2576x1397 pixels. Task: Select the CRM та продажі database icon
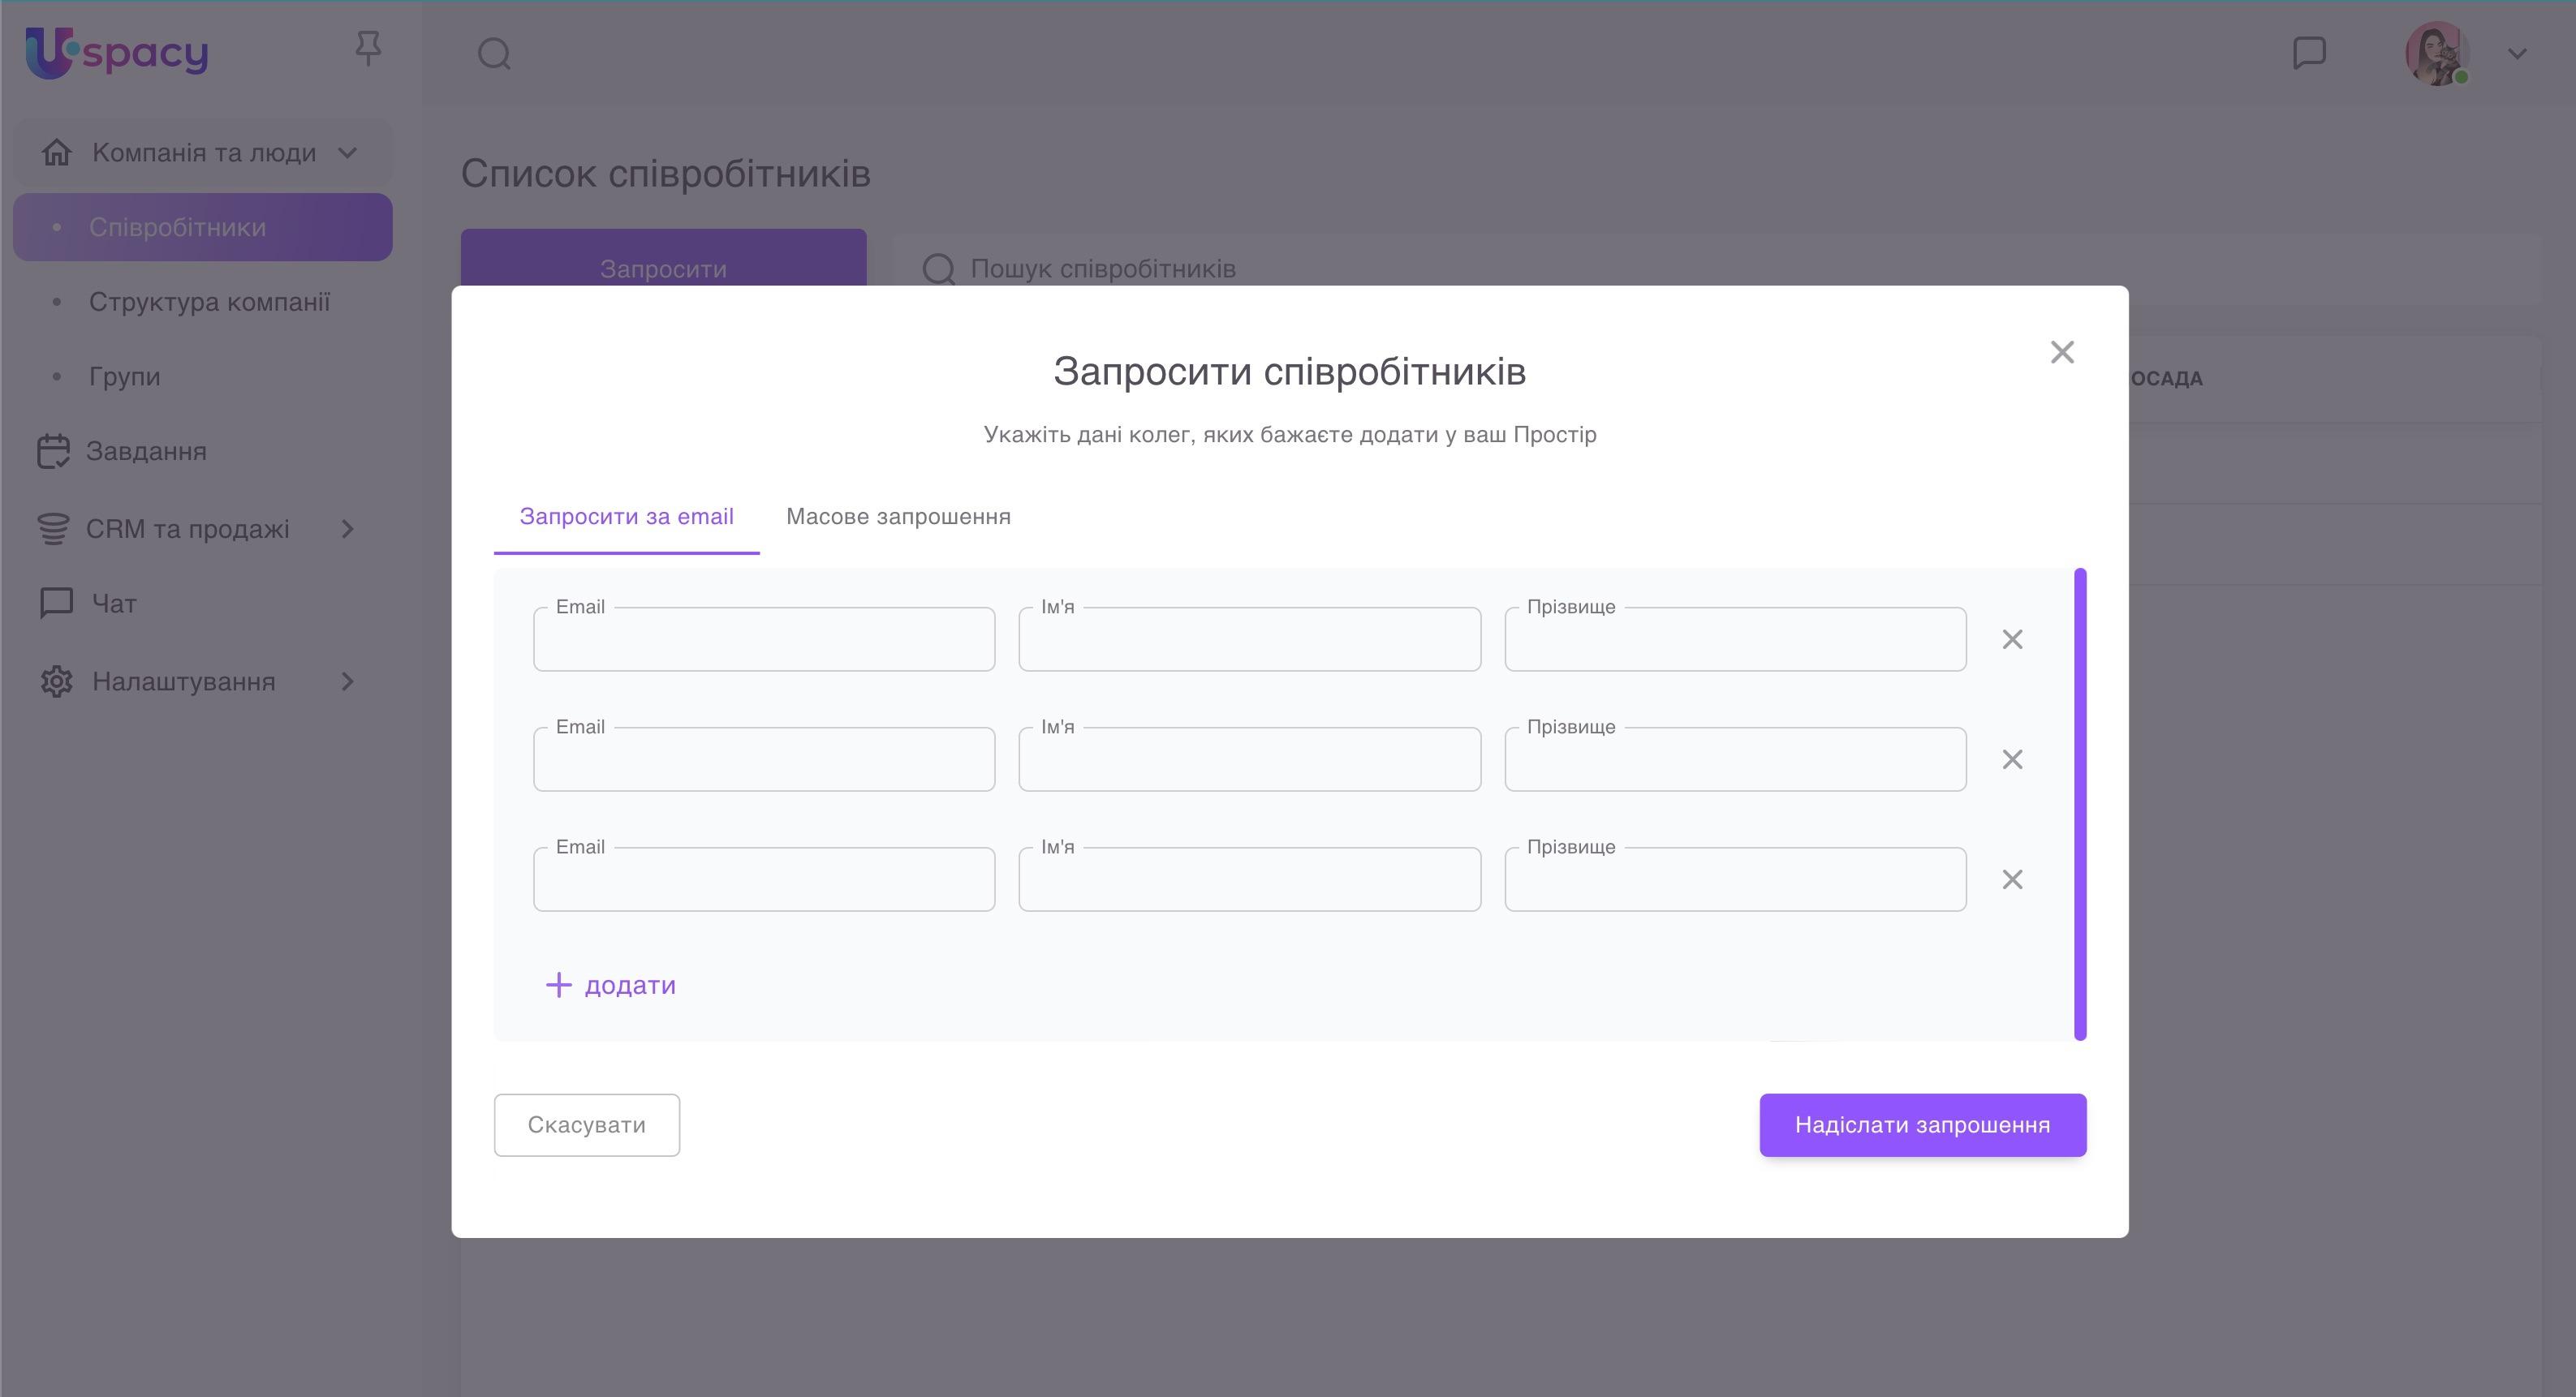pos(54,527)
